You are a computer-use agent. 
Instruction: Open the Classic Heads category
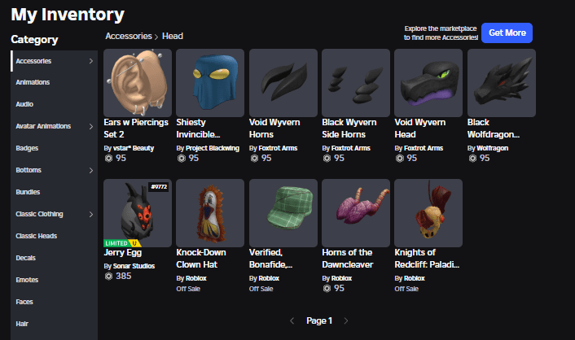[x=37, y=236]
